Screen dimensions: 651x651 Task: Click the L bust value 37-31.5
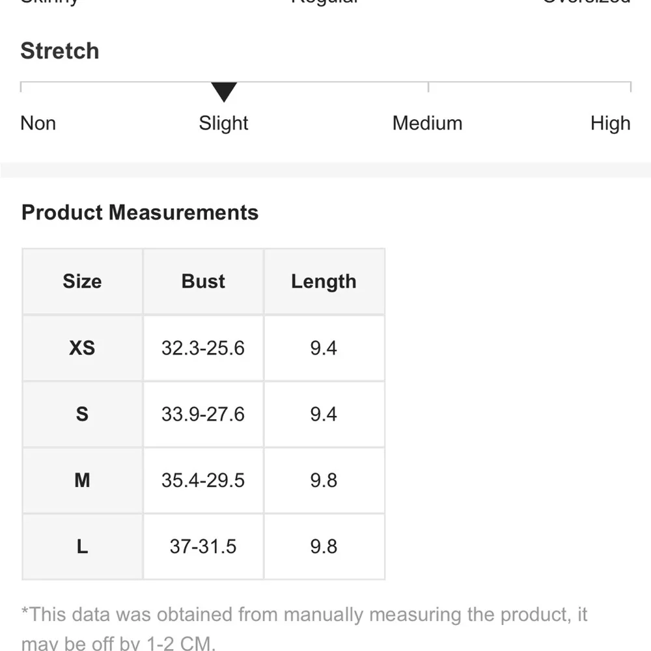[203, 546]
